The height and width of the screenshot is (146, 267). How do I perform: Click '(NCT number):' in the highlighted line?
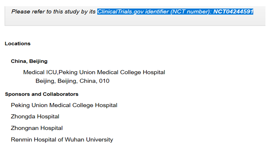tap(191, 12)
